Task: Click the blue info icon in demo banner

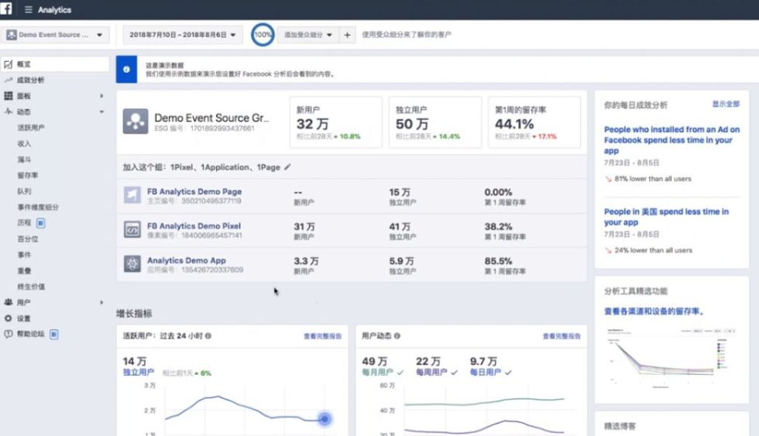Action: (126, 69)
